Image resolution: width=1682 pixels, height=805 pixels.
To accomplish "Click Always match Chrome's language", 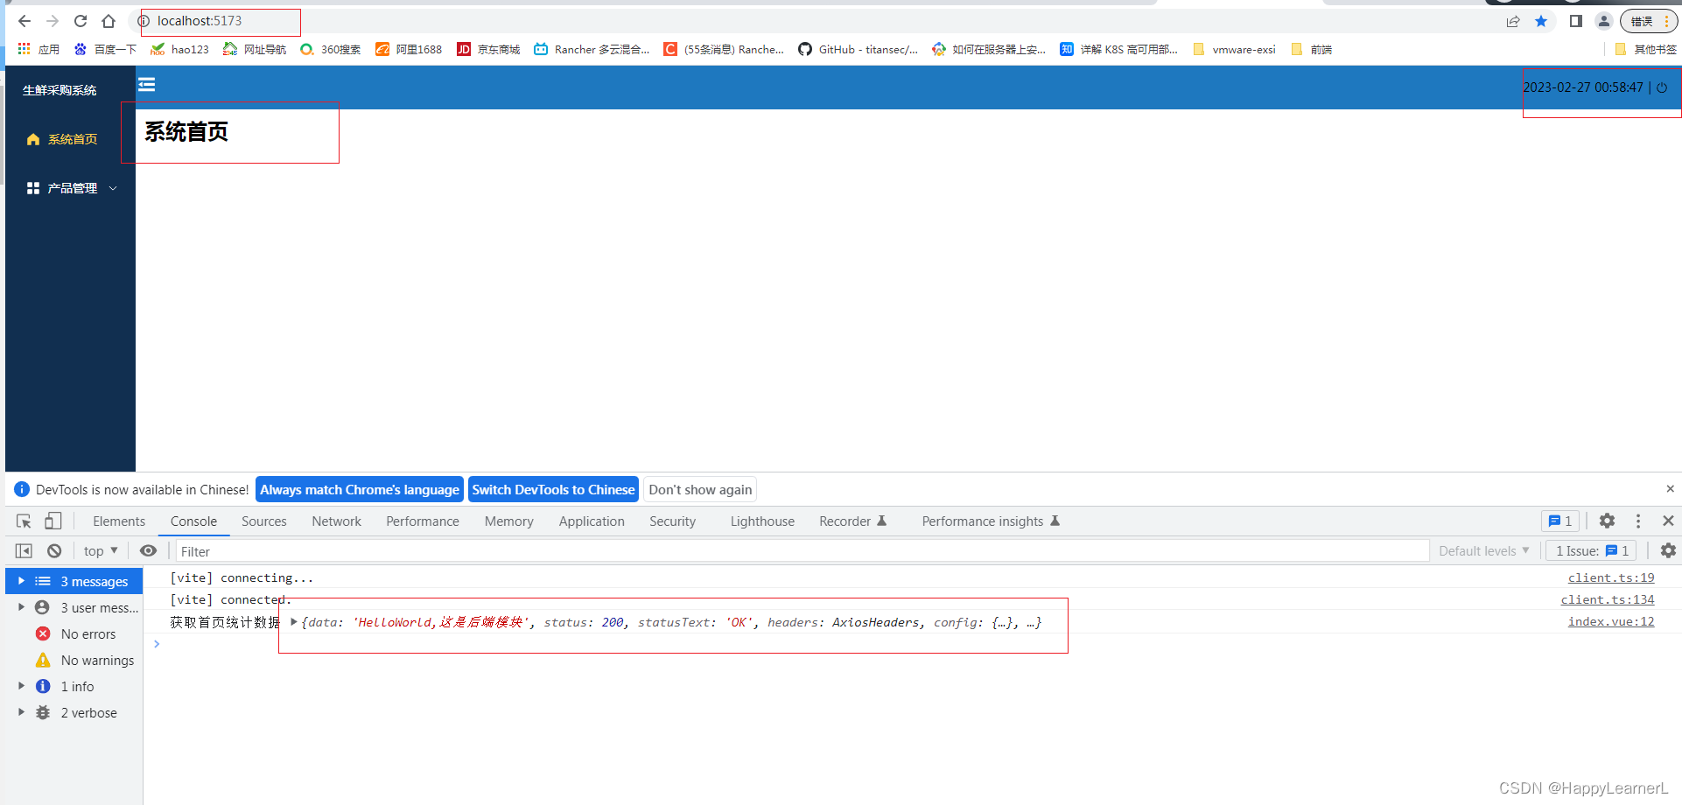I will coord(360,490).
